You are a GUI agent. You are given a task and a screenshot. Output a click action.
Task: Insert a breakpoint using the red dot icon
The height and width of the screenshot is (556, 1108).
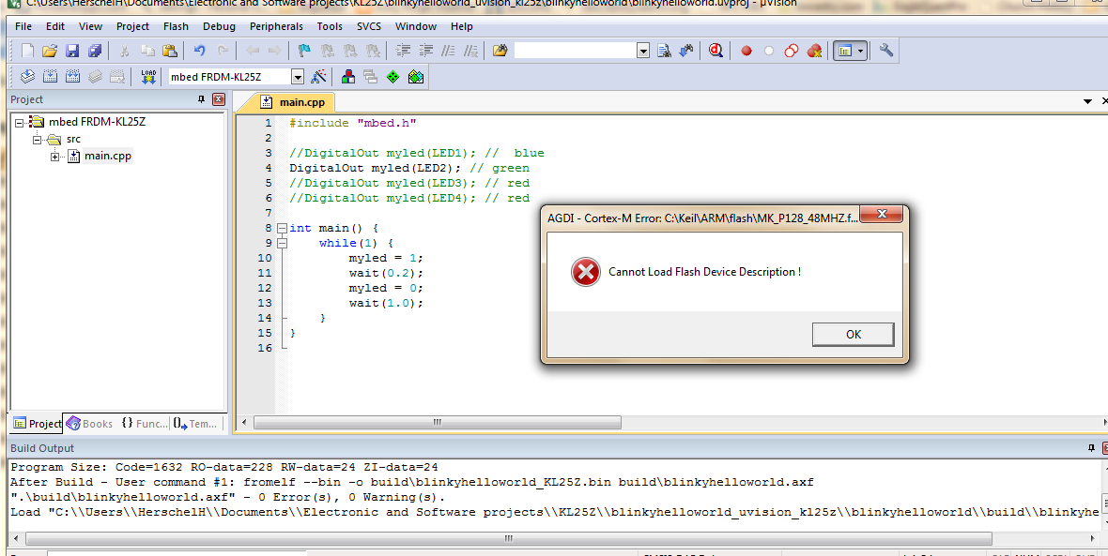[746, 51]
